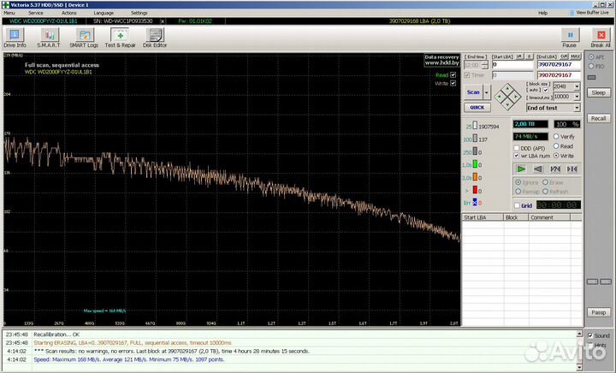Click the Sleep button
The height and width of the screenshot is (373, 616).
pos(598,92)
